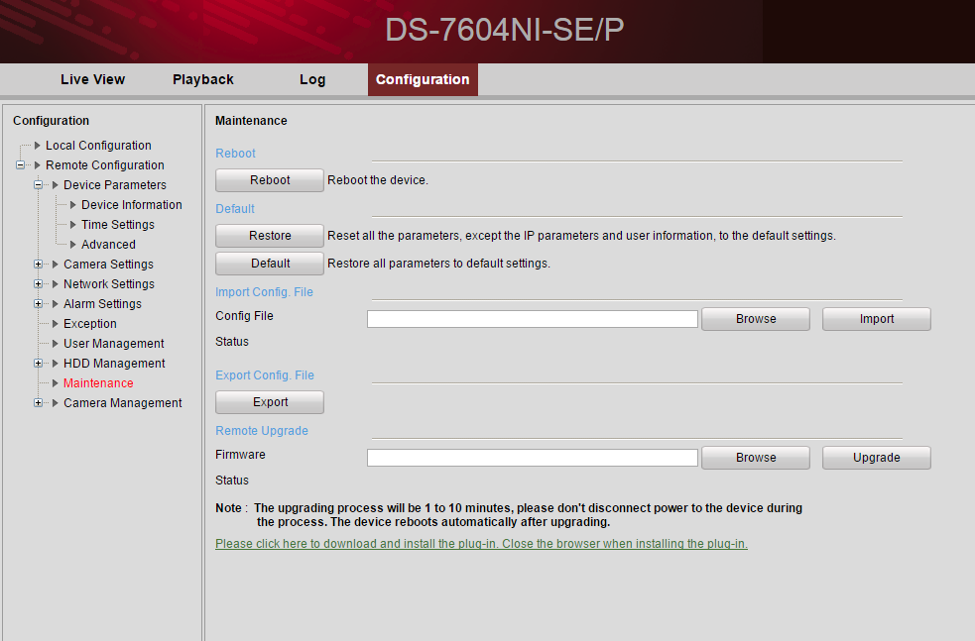Click the Restore button

tap(270, 236)
